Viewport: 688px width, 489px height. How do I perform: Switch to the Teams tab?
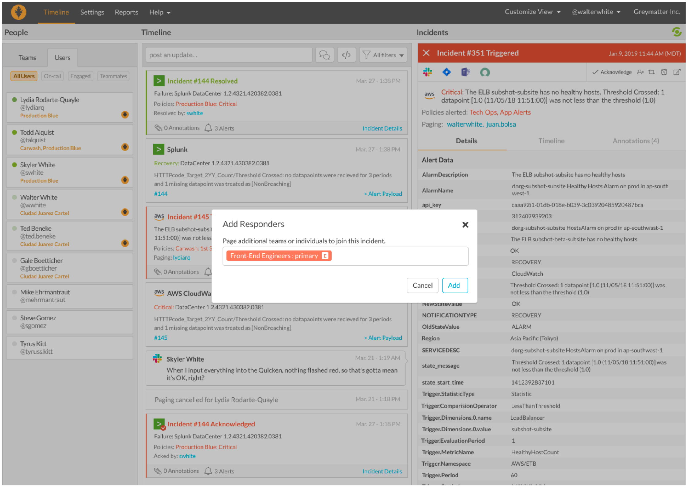pyautogui.click(x=27, y=57)
